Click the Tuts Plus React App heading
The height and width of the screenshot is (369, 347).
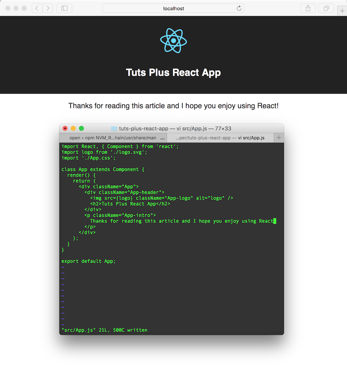click(173, 72)
